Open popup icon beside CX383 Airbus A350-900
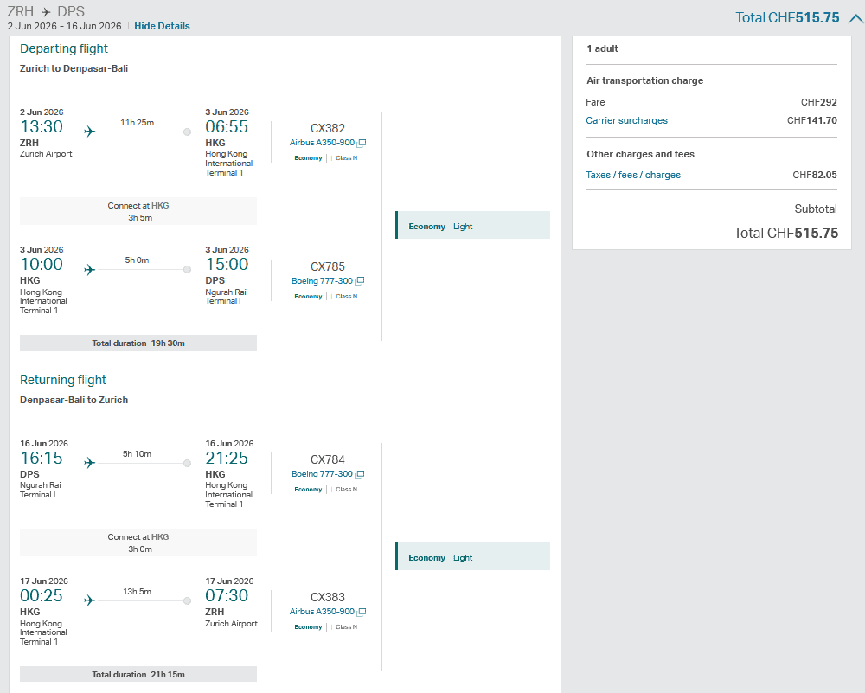This screenshot has width=865, height=693. [x=362, y=612]
